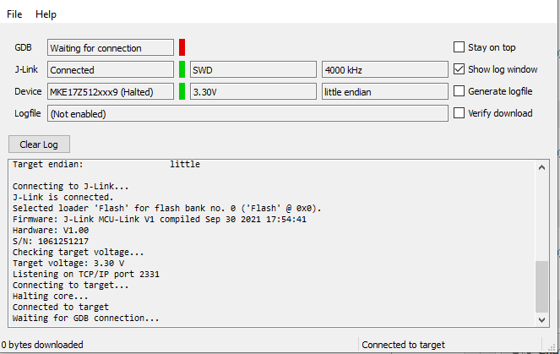Uncheck the Show log window option
This screenshot has height=354, width=560.
(459, 69)
